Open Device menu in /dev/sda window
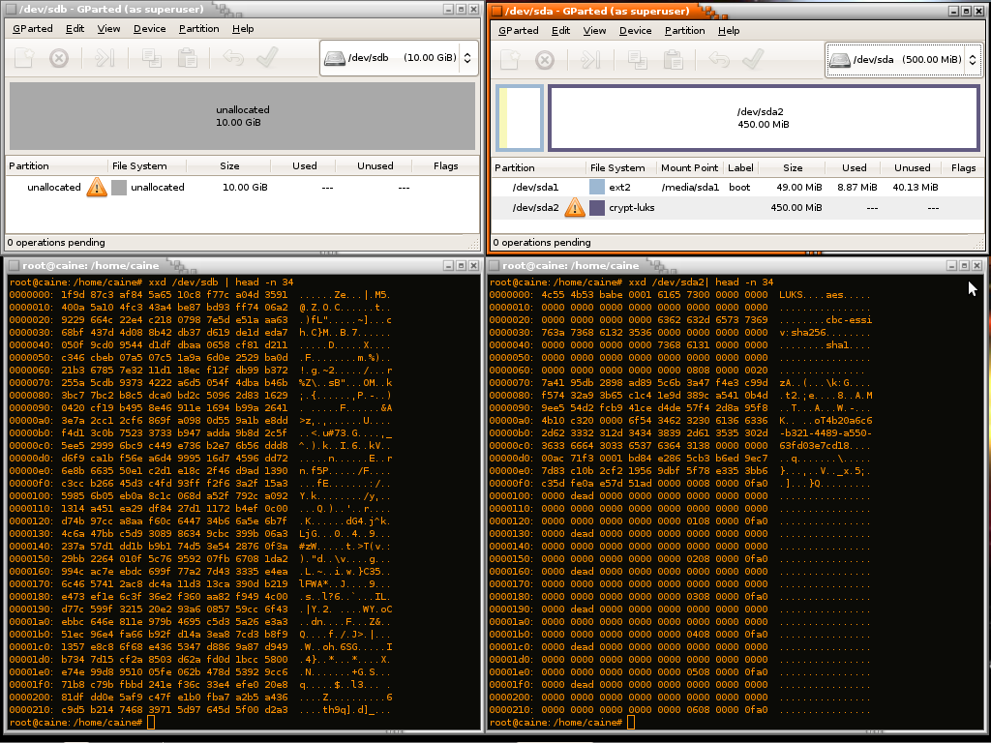 point(635,30)
